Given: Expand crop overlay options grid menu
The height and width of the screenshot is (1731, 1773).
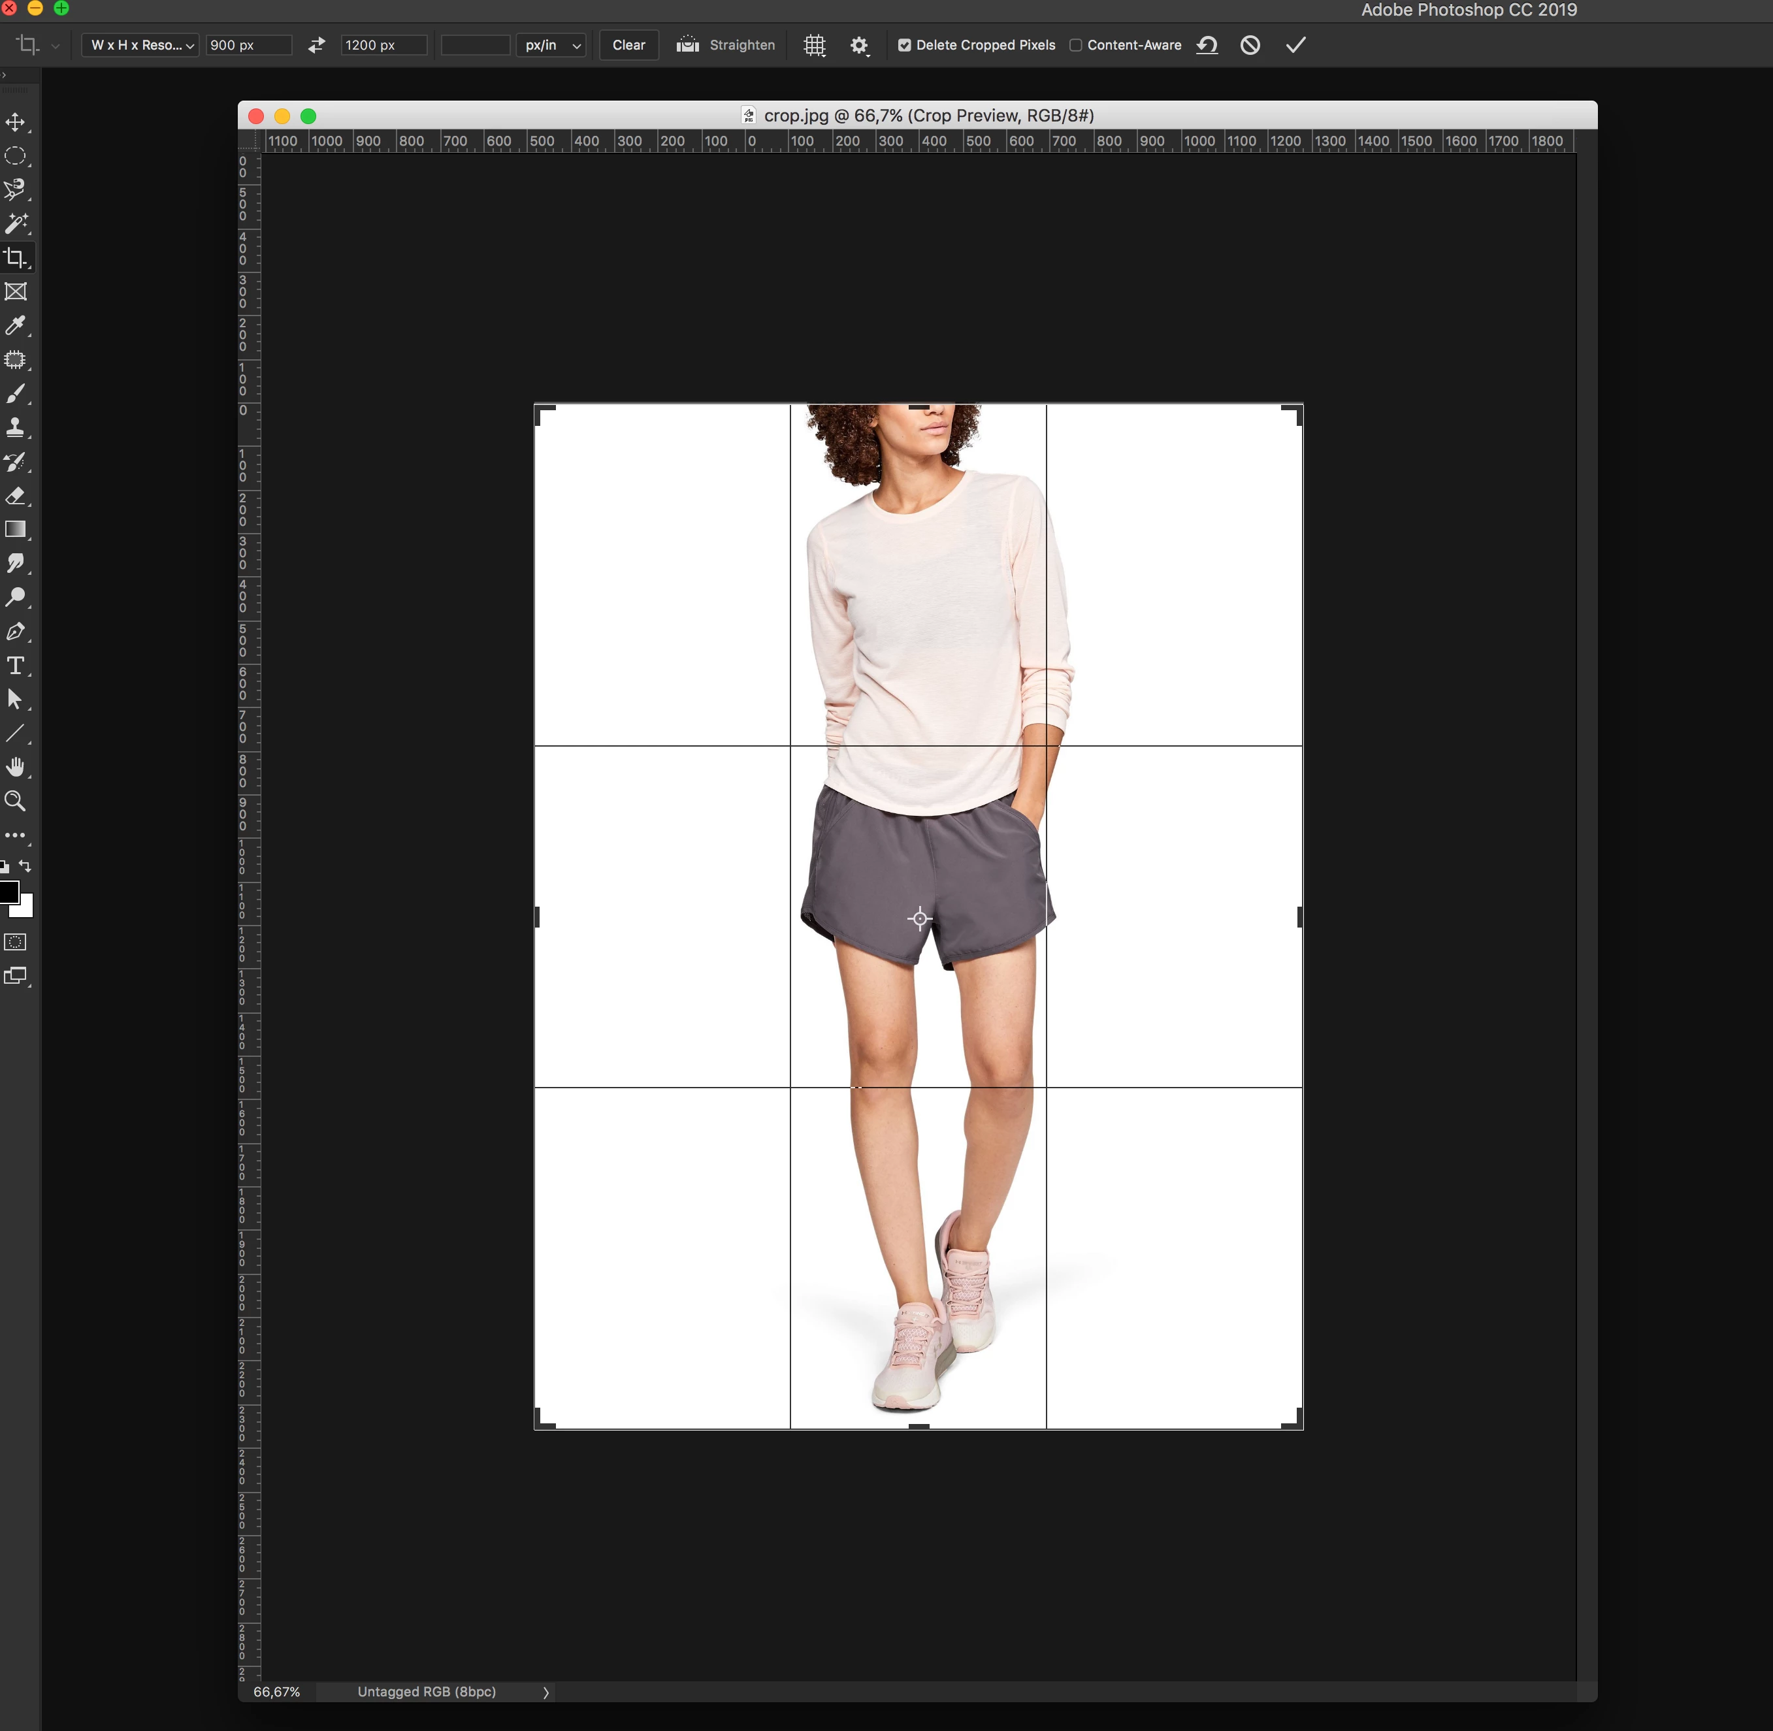Looking at the screenshot, I should tap(815, 46).
